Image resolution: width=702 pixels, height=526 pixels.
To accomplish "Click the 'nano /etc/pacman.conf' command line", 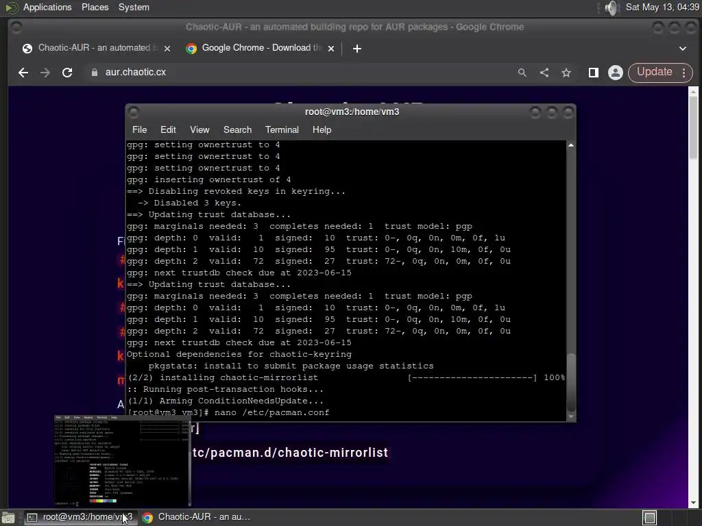I will tap(271, 412).
